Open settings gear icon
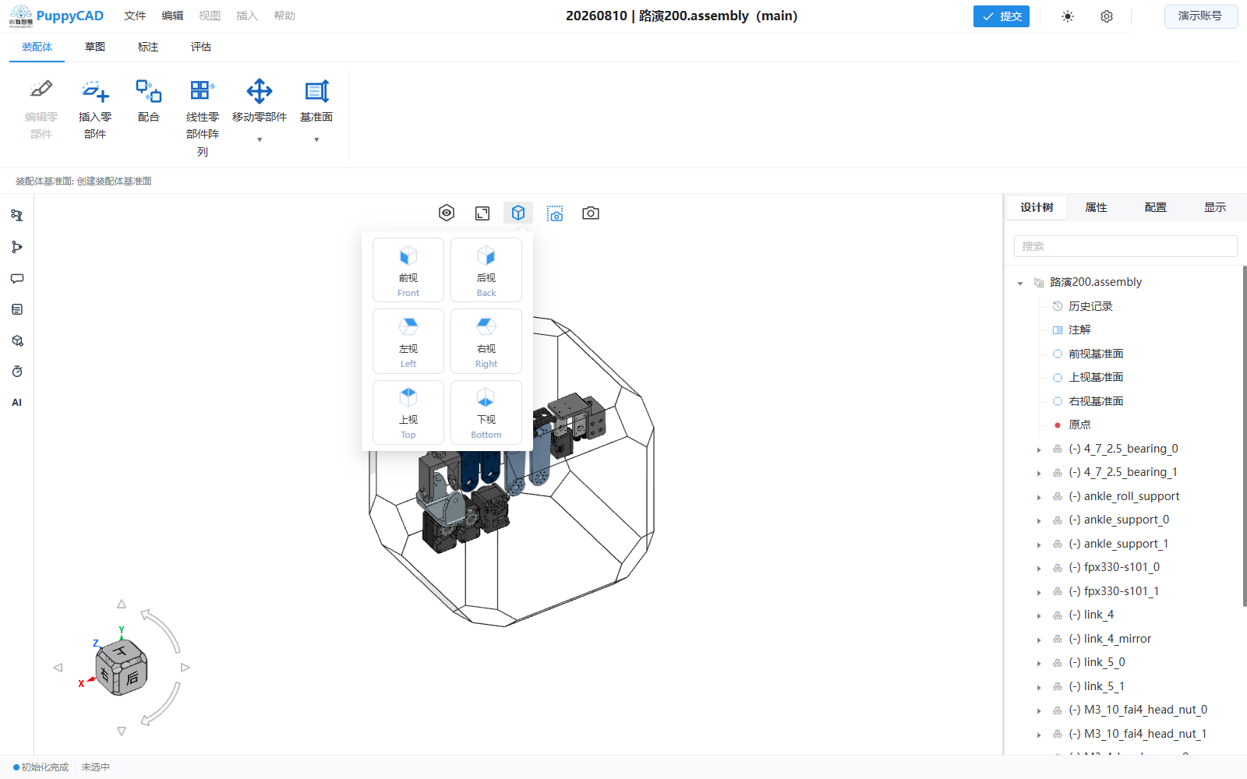 (1107, 16)
